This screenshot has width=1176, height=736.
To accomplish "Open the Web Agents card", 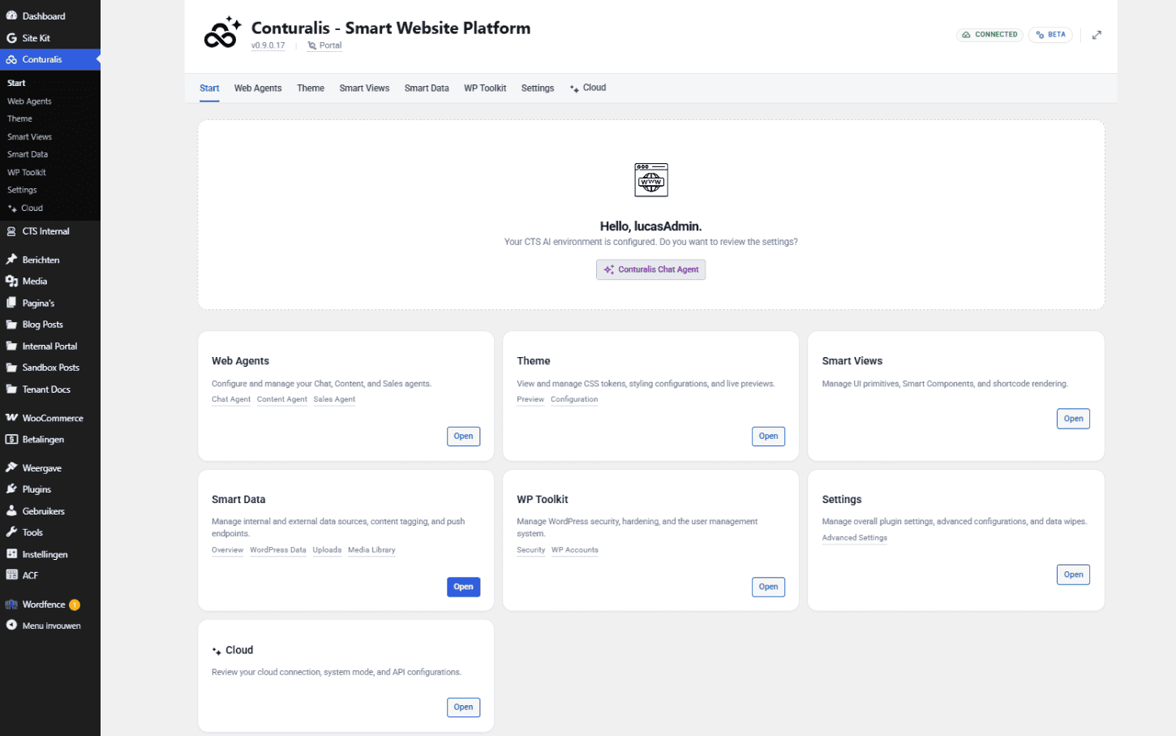I will coord(463,437).
